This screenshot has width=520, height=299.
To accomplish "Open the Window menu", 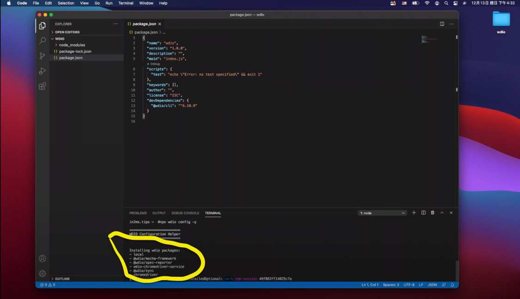I will (146, 3).
